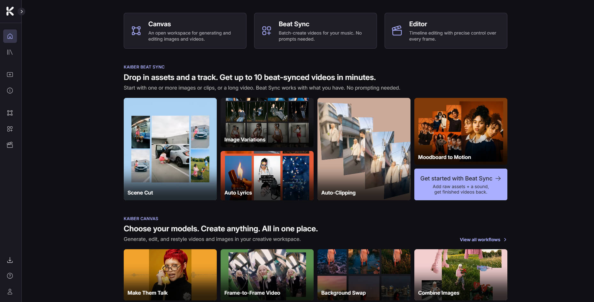594x302 pixels.
Task: Click the download icon in the sidebar
Action: click(10, 260)
